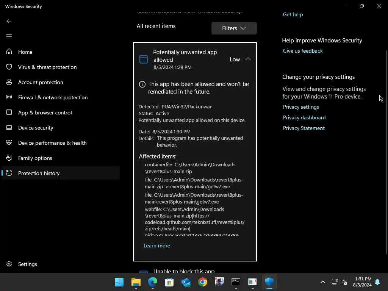Open Home in the sidebar

pos(61,52)
